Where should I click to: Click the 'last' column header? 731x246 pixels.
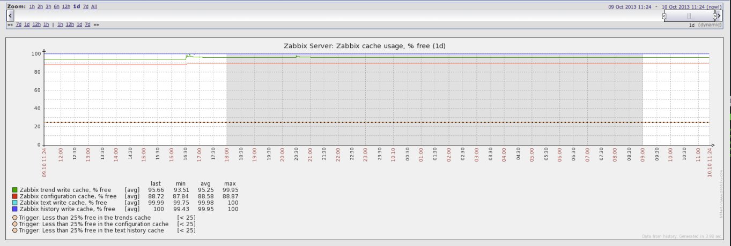click(x=156, y=183)
